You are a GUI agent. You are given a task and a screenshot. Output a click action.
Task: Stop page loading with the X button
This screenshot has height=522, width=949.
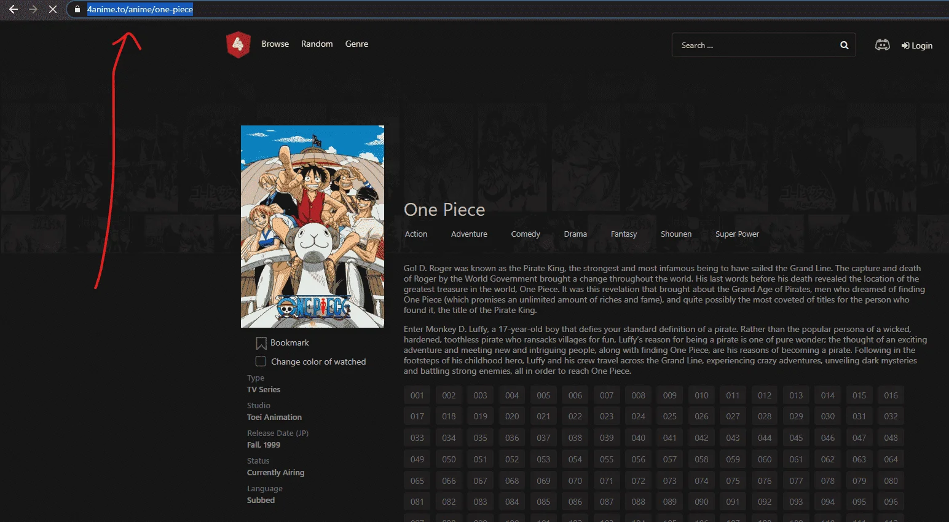point(53,9)
